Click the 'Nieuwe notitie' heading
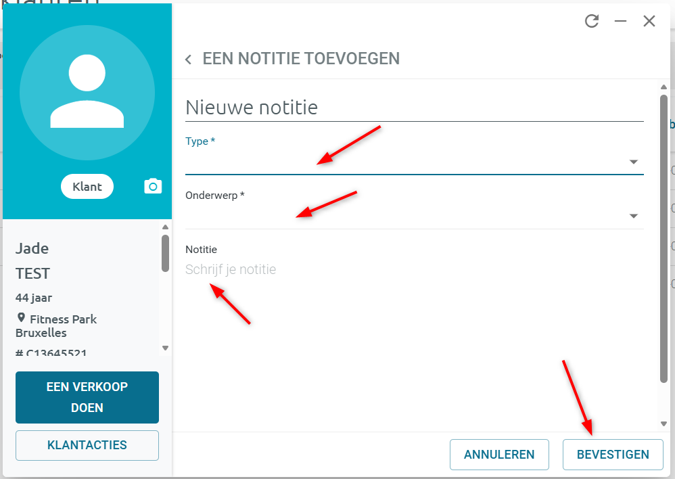Viewport: 675px width, 479px height. coord(252,108)
